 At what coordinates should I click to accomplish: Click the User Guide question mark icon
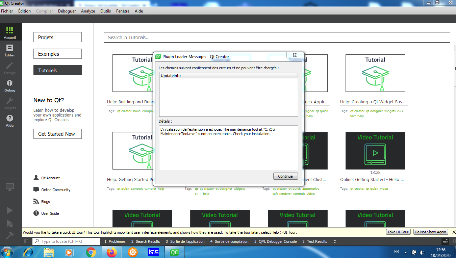click(36, 213)
